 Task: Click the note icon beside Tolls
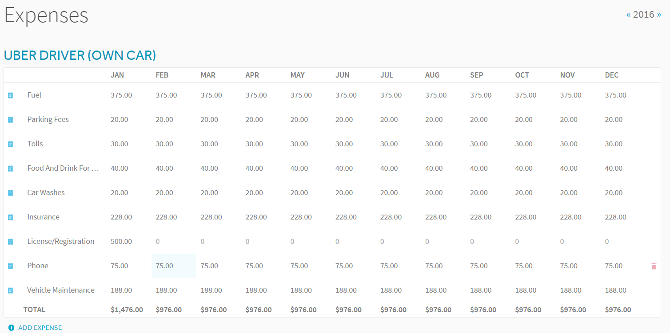(x=11, y=144)
